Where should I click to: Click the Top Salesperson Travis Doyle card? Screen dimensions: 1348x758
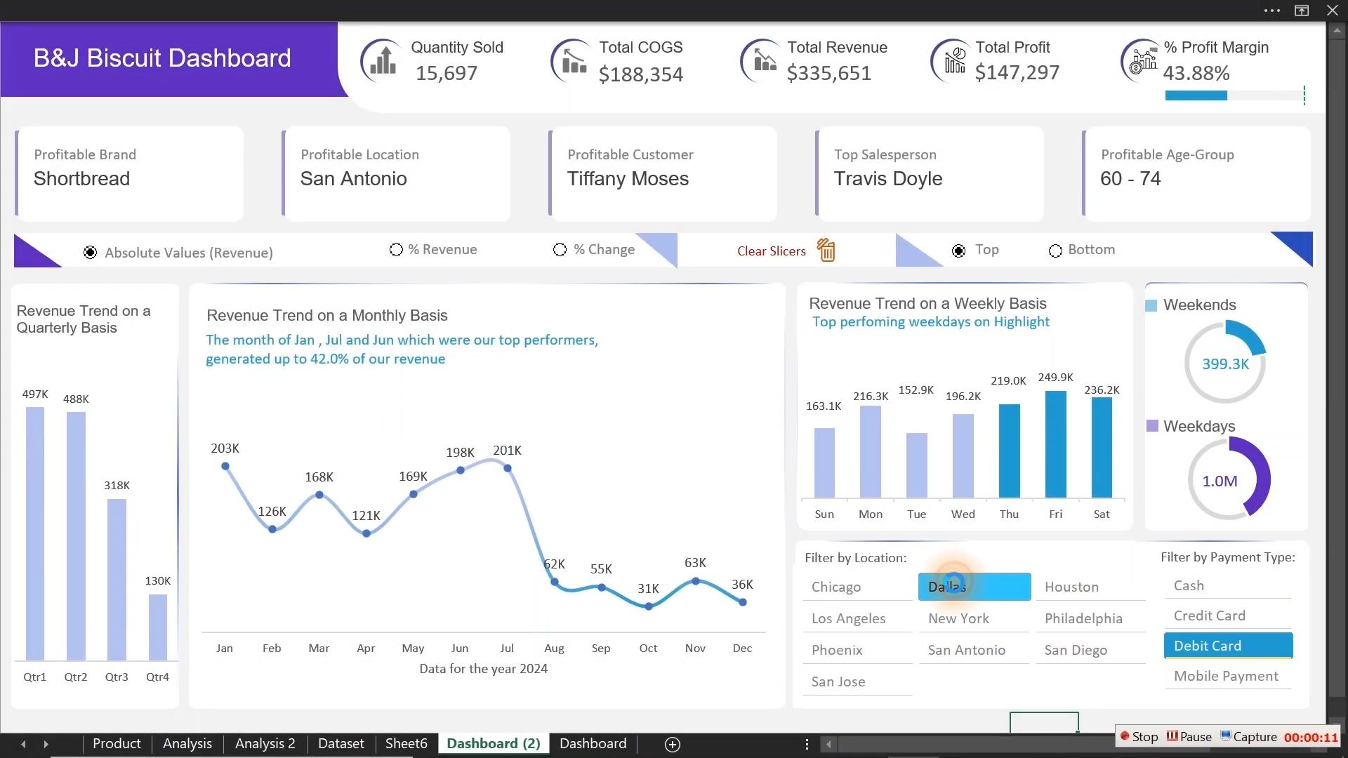[930, 173]
